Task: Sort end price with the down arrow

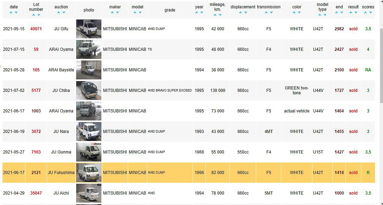Action: pos(342,13)
